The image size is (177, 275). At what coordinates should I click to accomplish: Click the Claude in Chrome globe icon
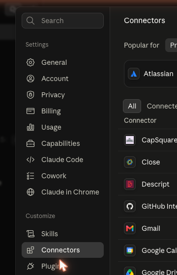point(30,192)
